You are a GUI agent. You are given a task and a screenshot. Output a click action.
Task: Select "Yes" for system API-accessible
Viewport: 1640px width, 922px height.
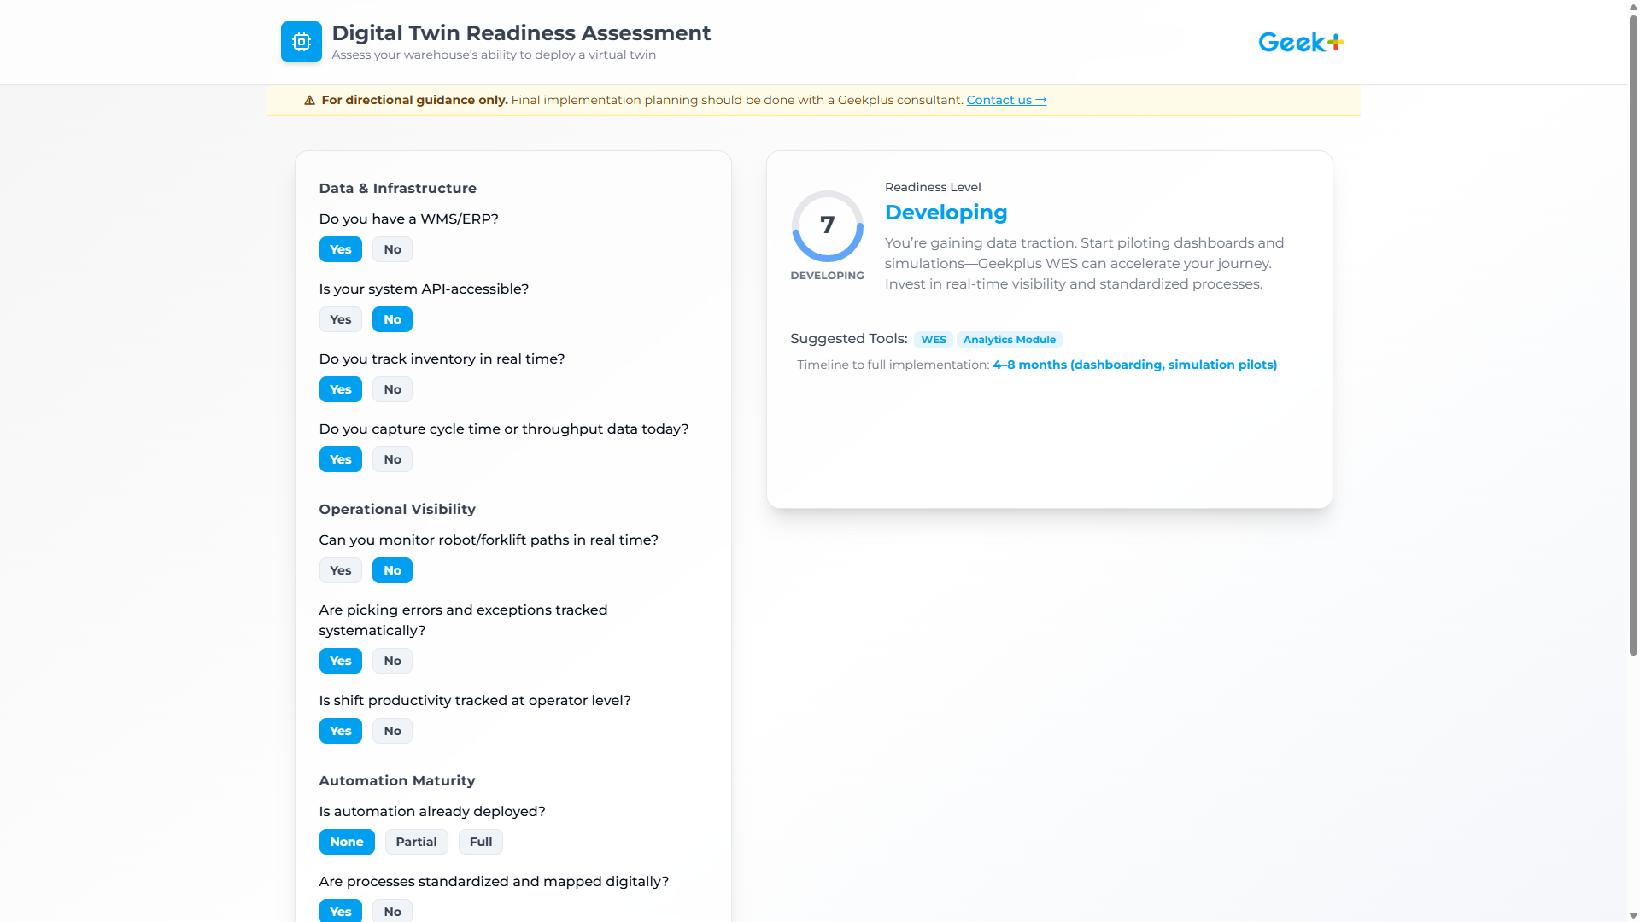point(340,318)
